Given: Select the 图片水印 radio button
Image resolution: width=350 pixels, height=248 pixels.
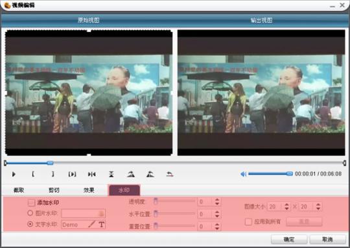Looking at the screenshot, I should [x=30, y=213].
